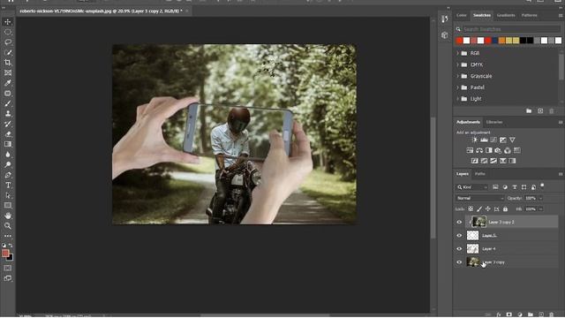Toggle lock image pixels brush icon
The image size is (565, 318).
click(x=479, y=209)
